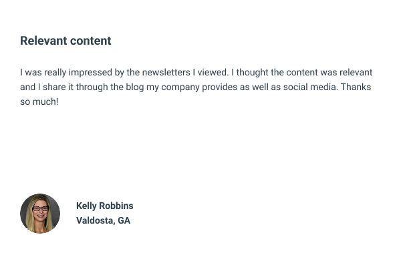Click the surname "Robbins"
Viewport: 401px width, 267px height.
[x=118, y=206]
